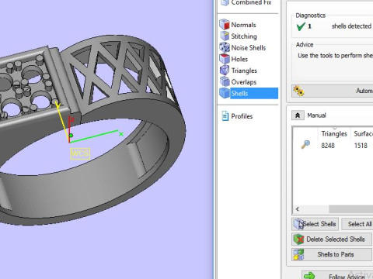Click the Holes cube icon
The image size is (373, 279).
pos(225,59)
